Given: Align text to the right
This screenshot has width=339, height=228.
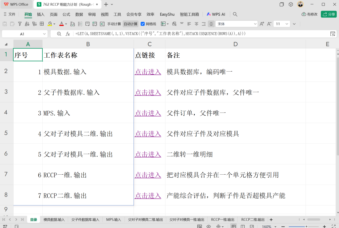Looking at the screenshot, I should pyautogui.click(x=204, y=24).
